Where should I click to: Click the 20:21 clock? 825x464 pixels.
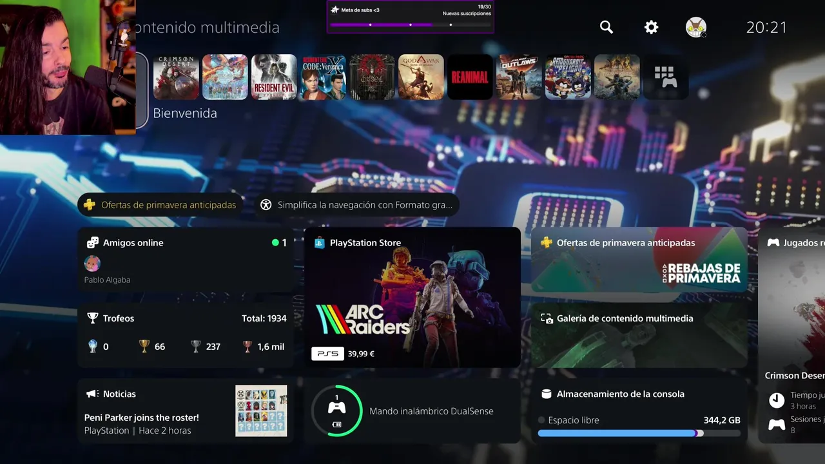[x=766, y=27]
